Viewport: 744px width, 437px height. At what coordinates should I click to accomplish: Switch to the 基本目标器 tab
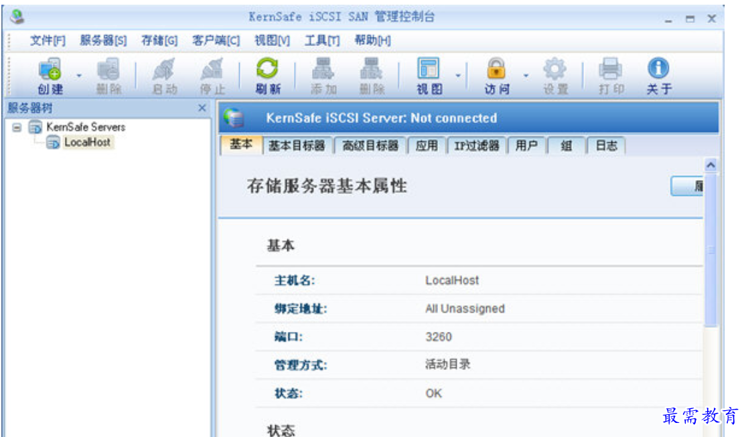(x=297, y=146)
